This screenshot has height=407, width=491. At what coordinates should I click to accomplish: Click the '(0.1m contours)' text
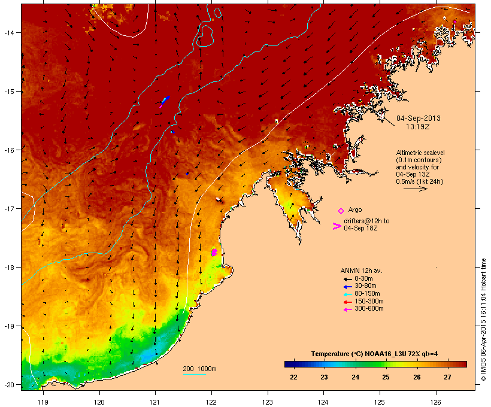(419, 160)
